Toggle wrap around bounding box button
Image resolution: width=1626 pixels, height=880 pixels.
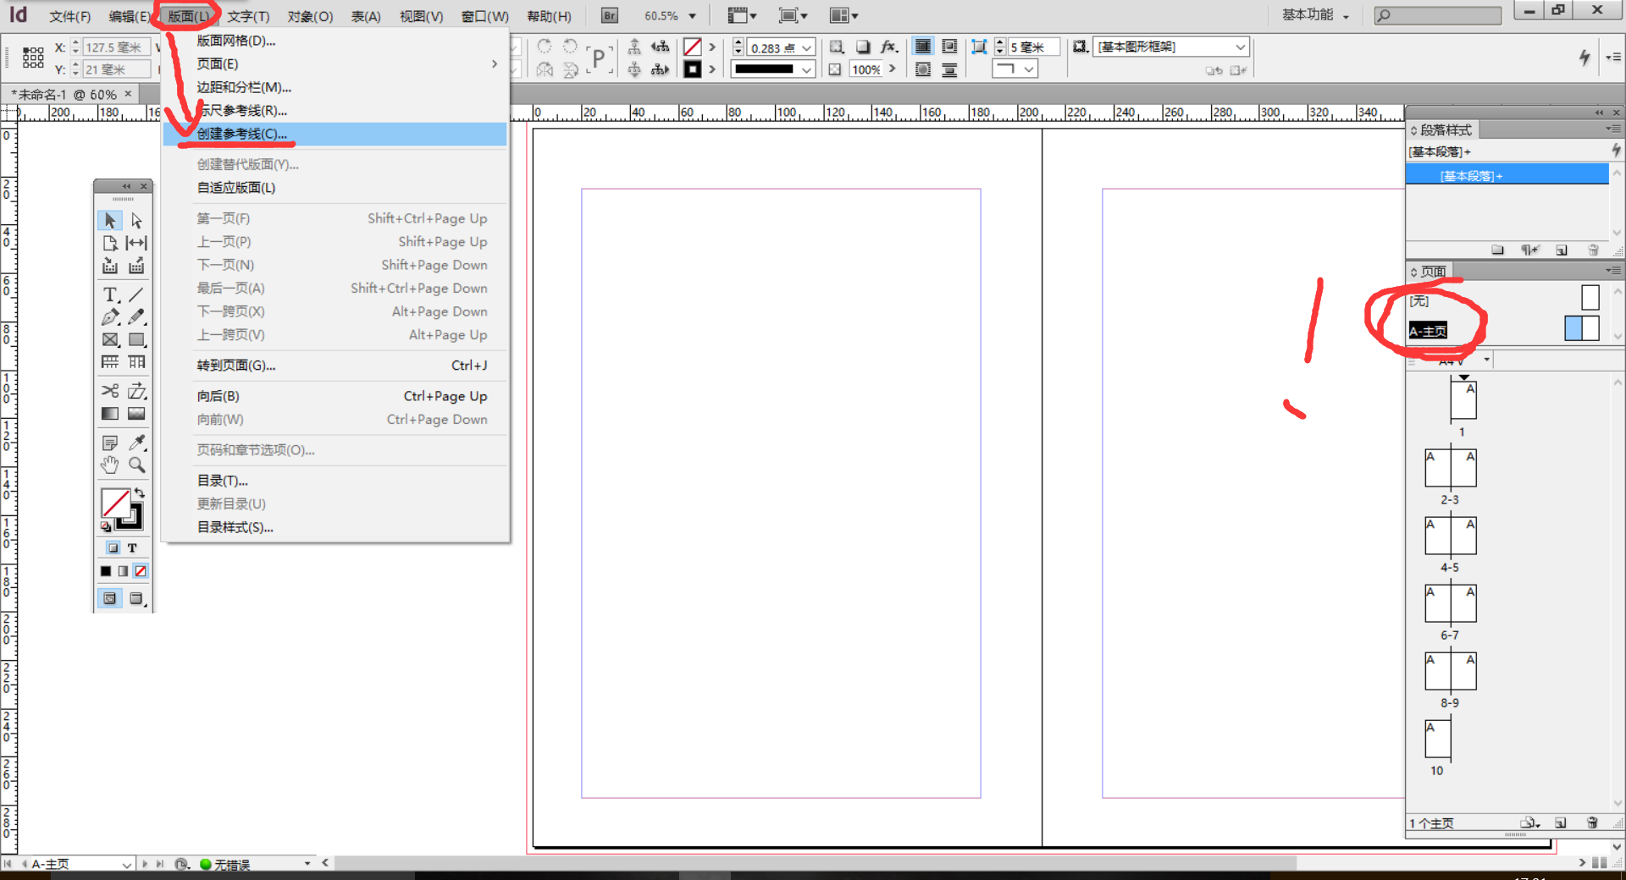[x=949, y=47]
